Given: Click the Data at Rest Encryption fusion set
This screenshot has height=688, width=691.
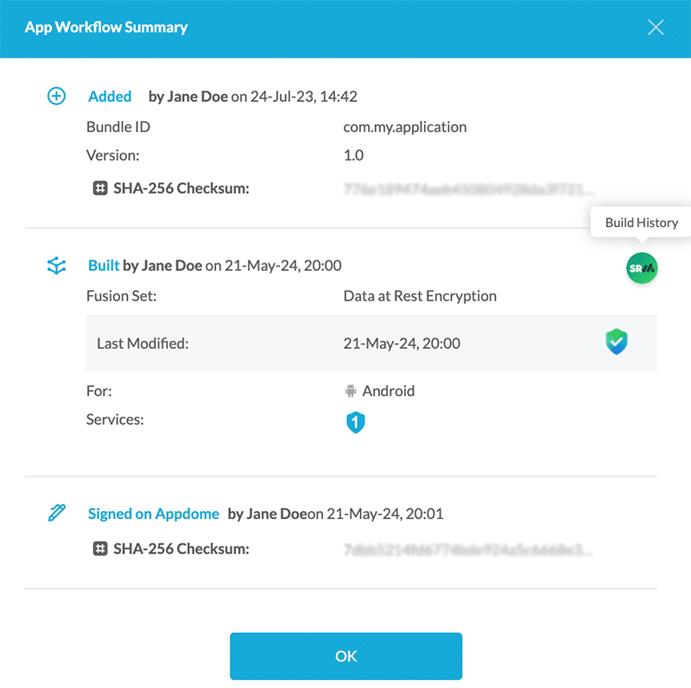Looking at the screenshot, I should tap(420, 296).
